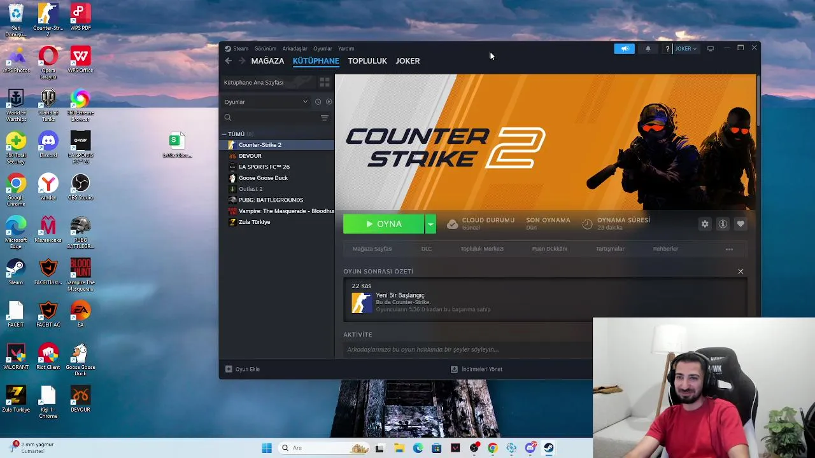
Task: Click the Yeni Bir Başlangıç achievement icon
Action: [362, 303]
